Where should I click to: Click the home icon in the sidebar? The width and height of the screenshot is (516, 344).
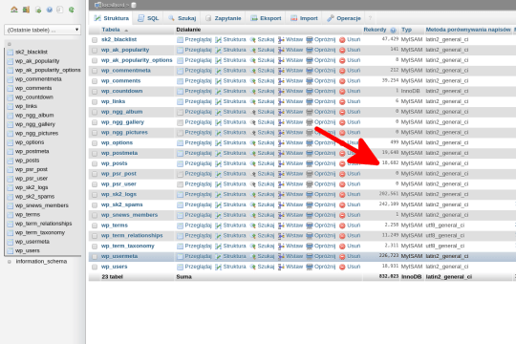tap(14, 10)
